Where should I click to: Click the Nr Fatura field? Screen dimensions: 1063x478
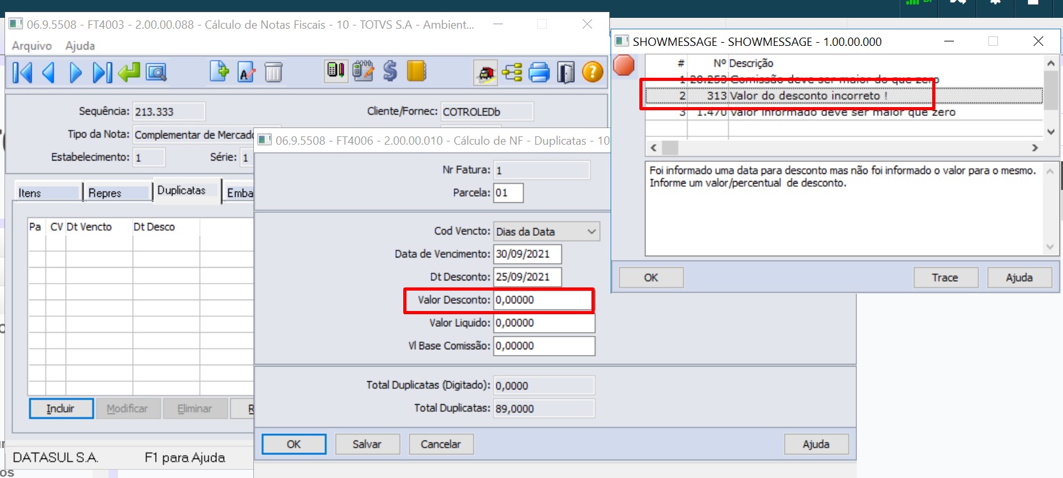tap(542, 170)
